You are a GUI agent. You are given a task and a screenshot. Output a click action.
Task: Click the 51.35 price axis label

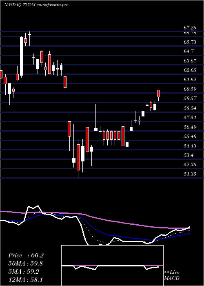click(x=190, y=174)
